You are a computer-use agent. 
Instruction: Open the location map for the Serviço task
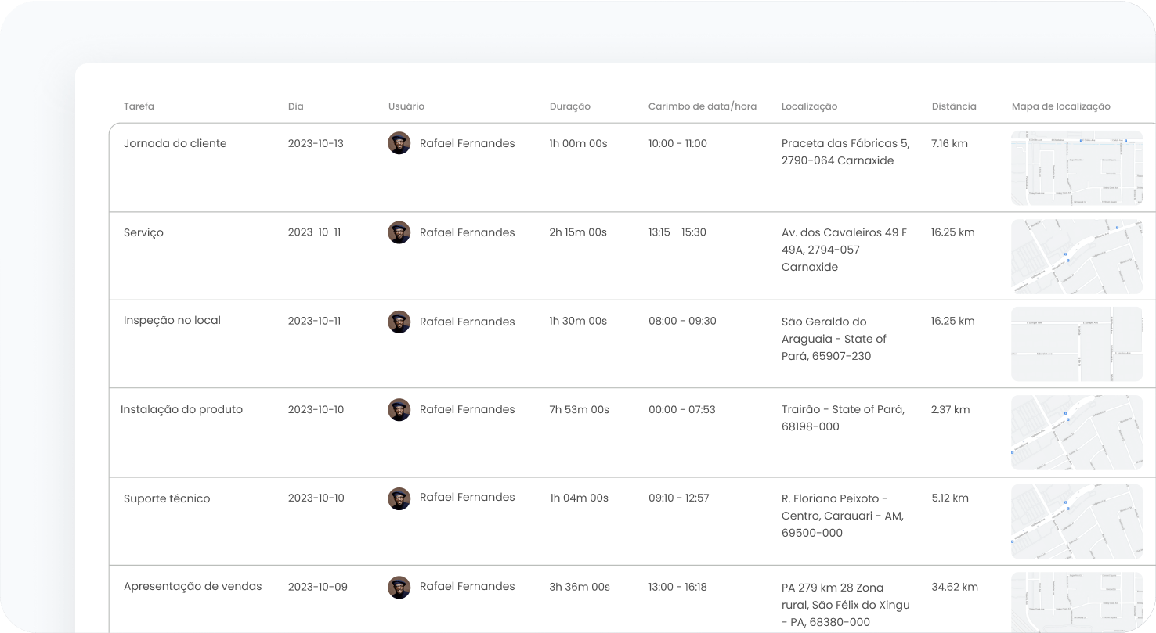tap(1076, 257)
